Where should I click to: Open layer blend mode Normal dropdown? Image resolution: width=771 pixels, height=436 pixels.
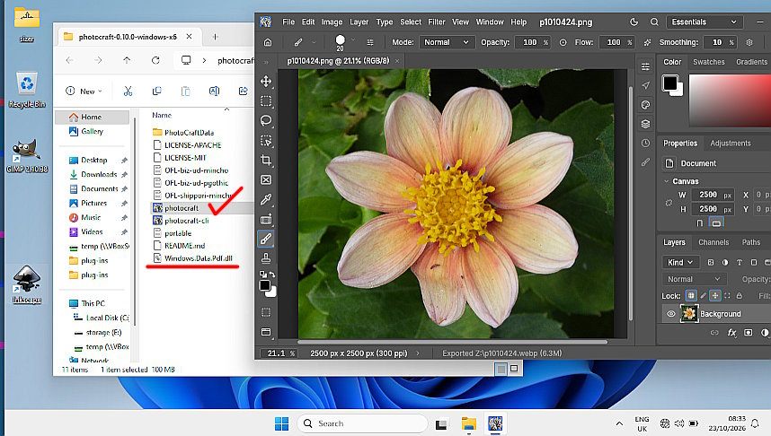(694, 279)
